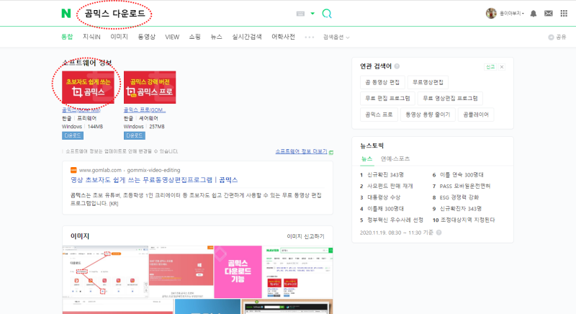The image size is (576, 314).
Task: Open news topic ESG 경쟁력 강화
Action: pyautogui.click(x=459, y=197)
